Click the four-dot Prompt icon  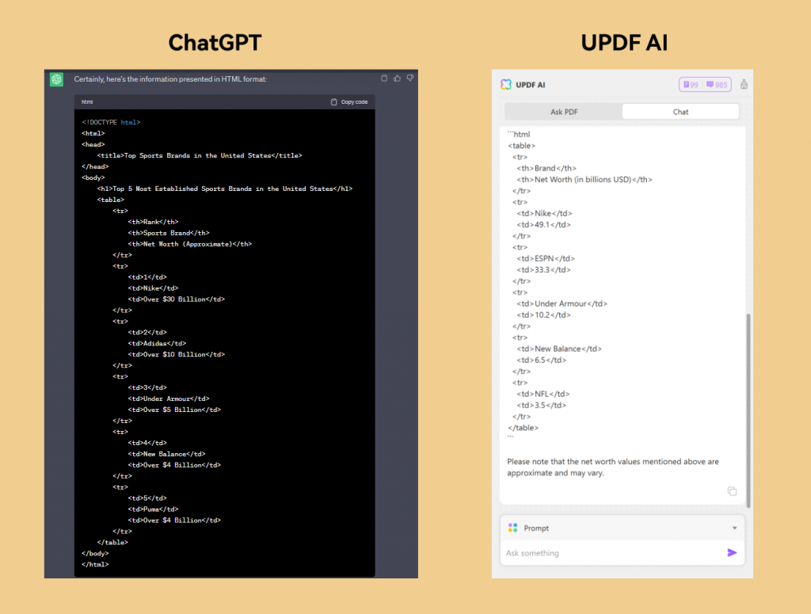512,528
